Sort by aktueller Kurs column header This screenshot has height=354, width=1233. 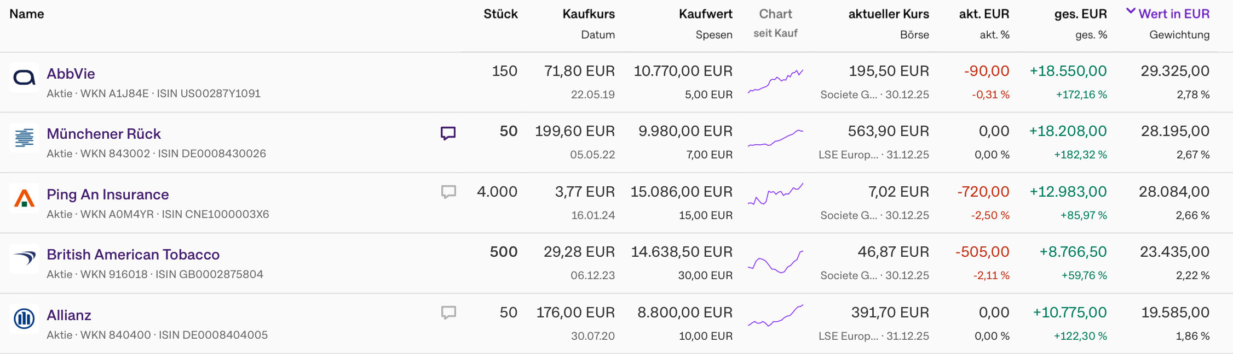point(888,14)
